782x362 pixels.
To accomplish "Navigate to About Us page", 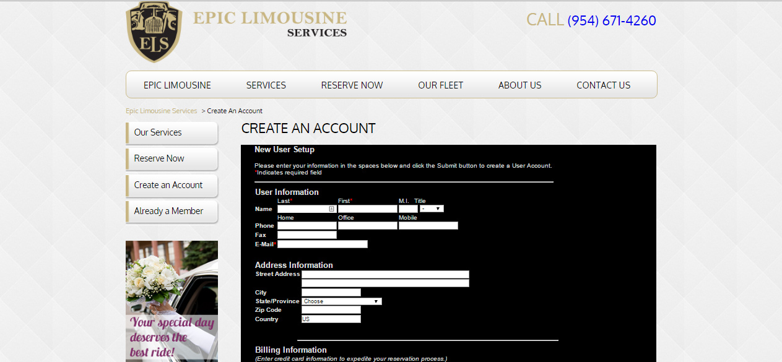I will point(519,85).
